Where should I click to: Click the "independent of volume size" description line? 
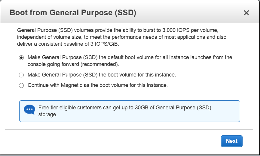[x=122, y=37]
